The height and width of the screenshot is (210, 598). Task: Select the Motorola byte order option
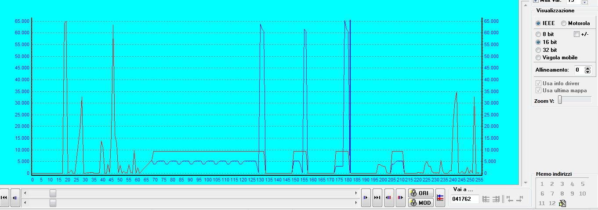click(564, 23)
